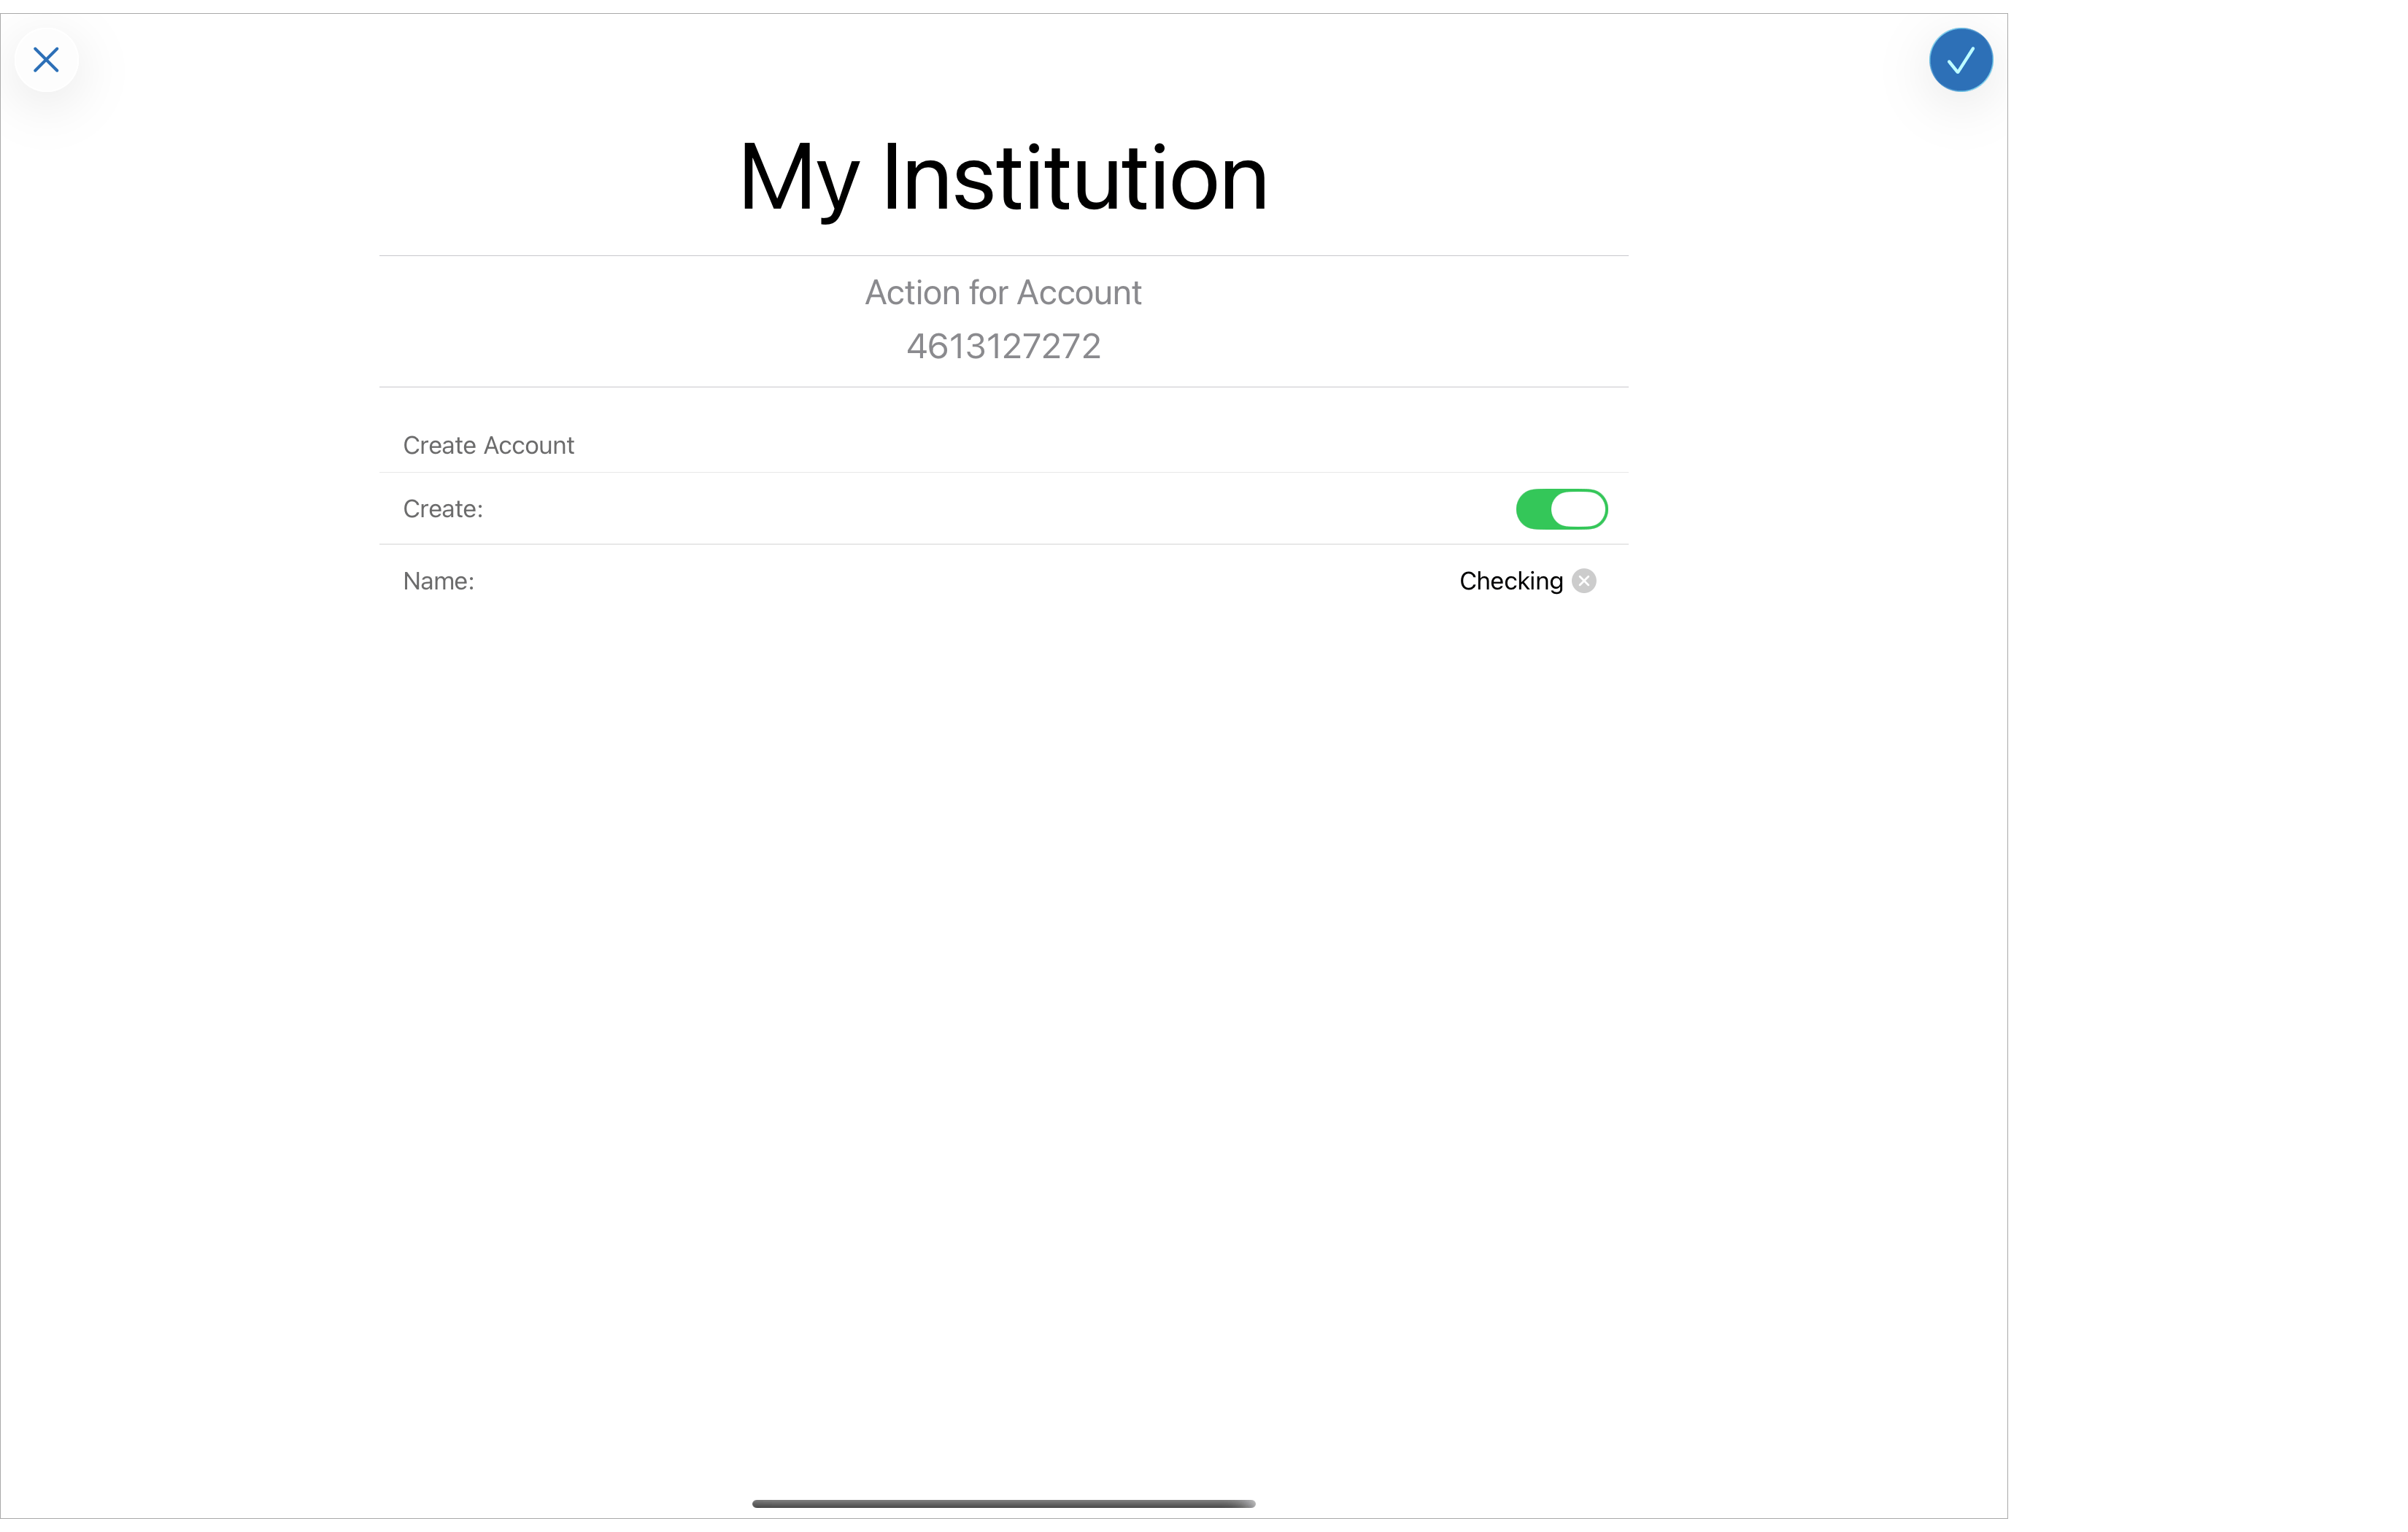2408x1532 pixels.
Task: Select the Action for Account label
Action: pyautogui.click(x=1003, y=292)
